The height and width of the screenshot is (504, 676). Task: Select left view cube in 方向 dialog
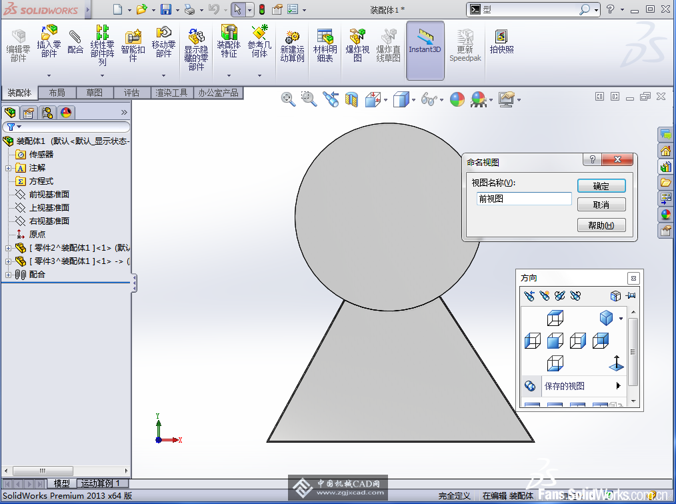point(533,341)
